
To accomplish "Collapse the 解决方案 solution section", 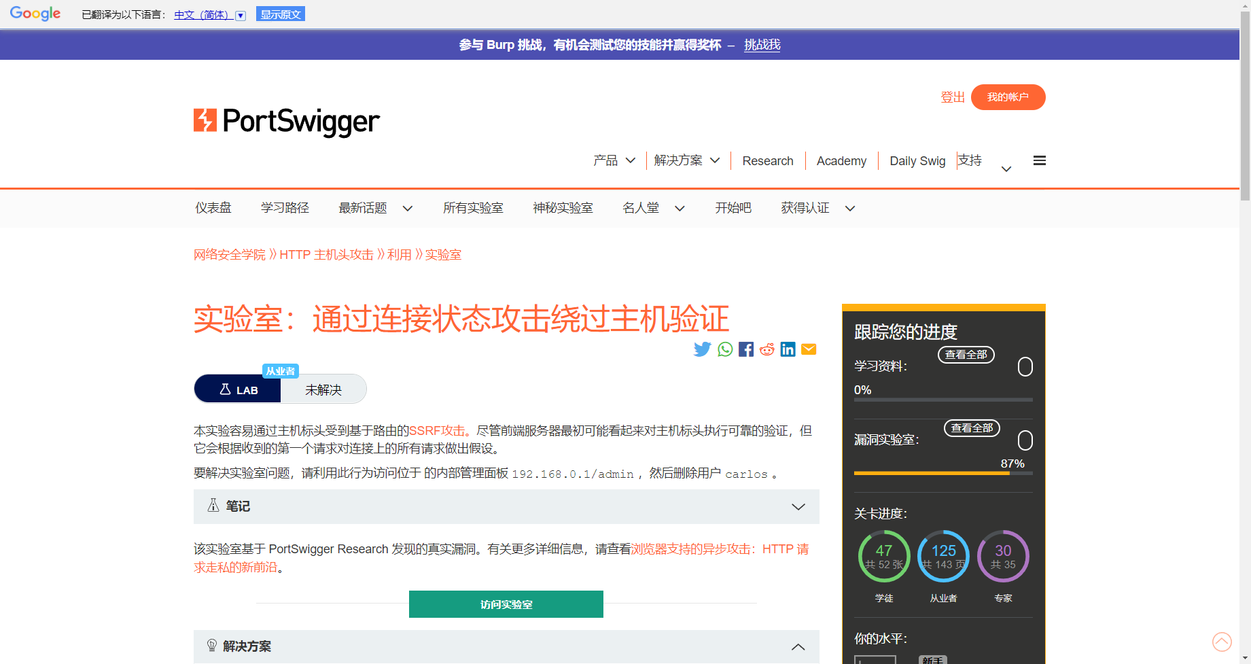I will (506, 646).
